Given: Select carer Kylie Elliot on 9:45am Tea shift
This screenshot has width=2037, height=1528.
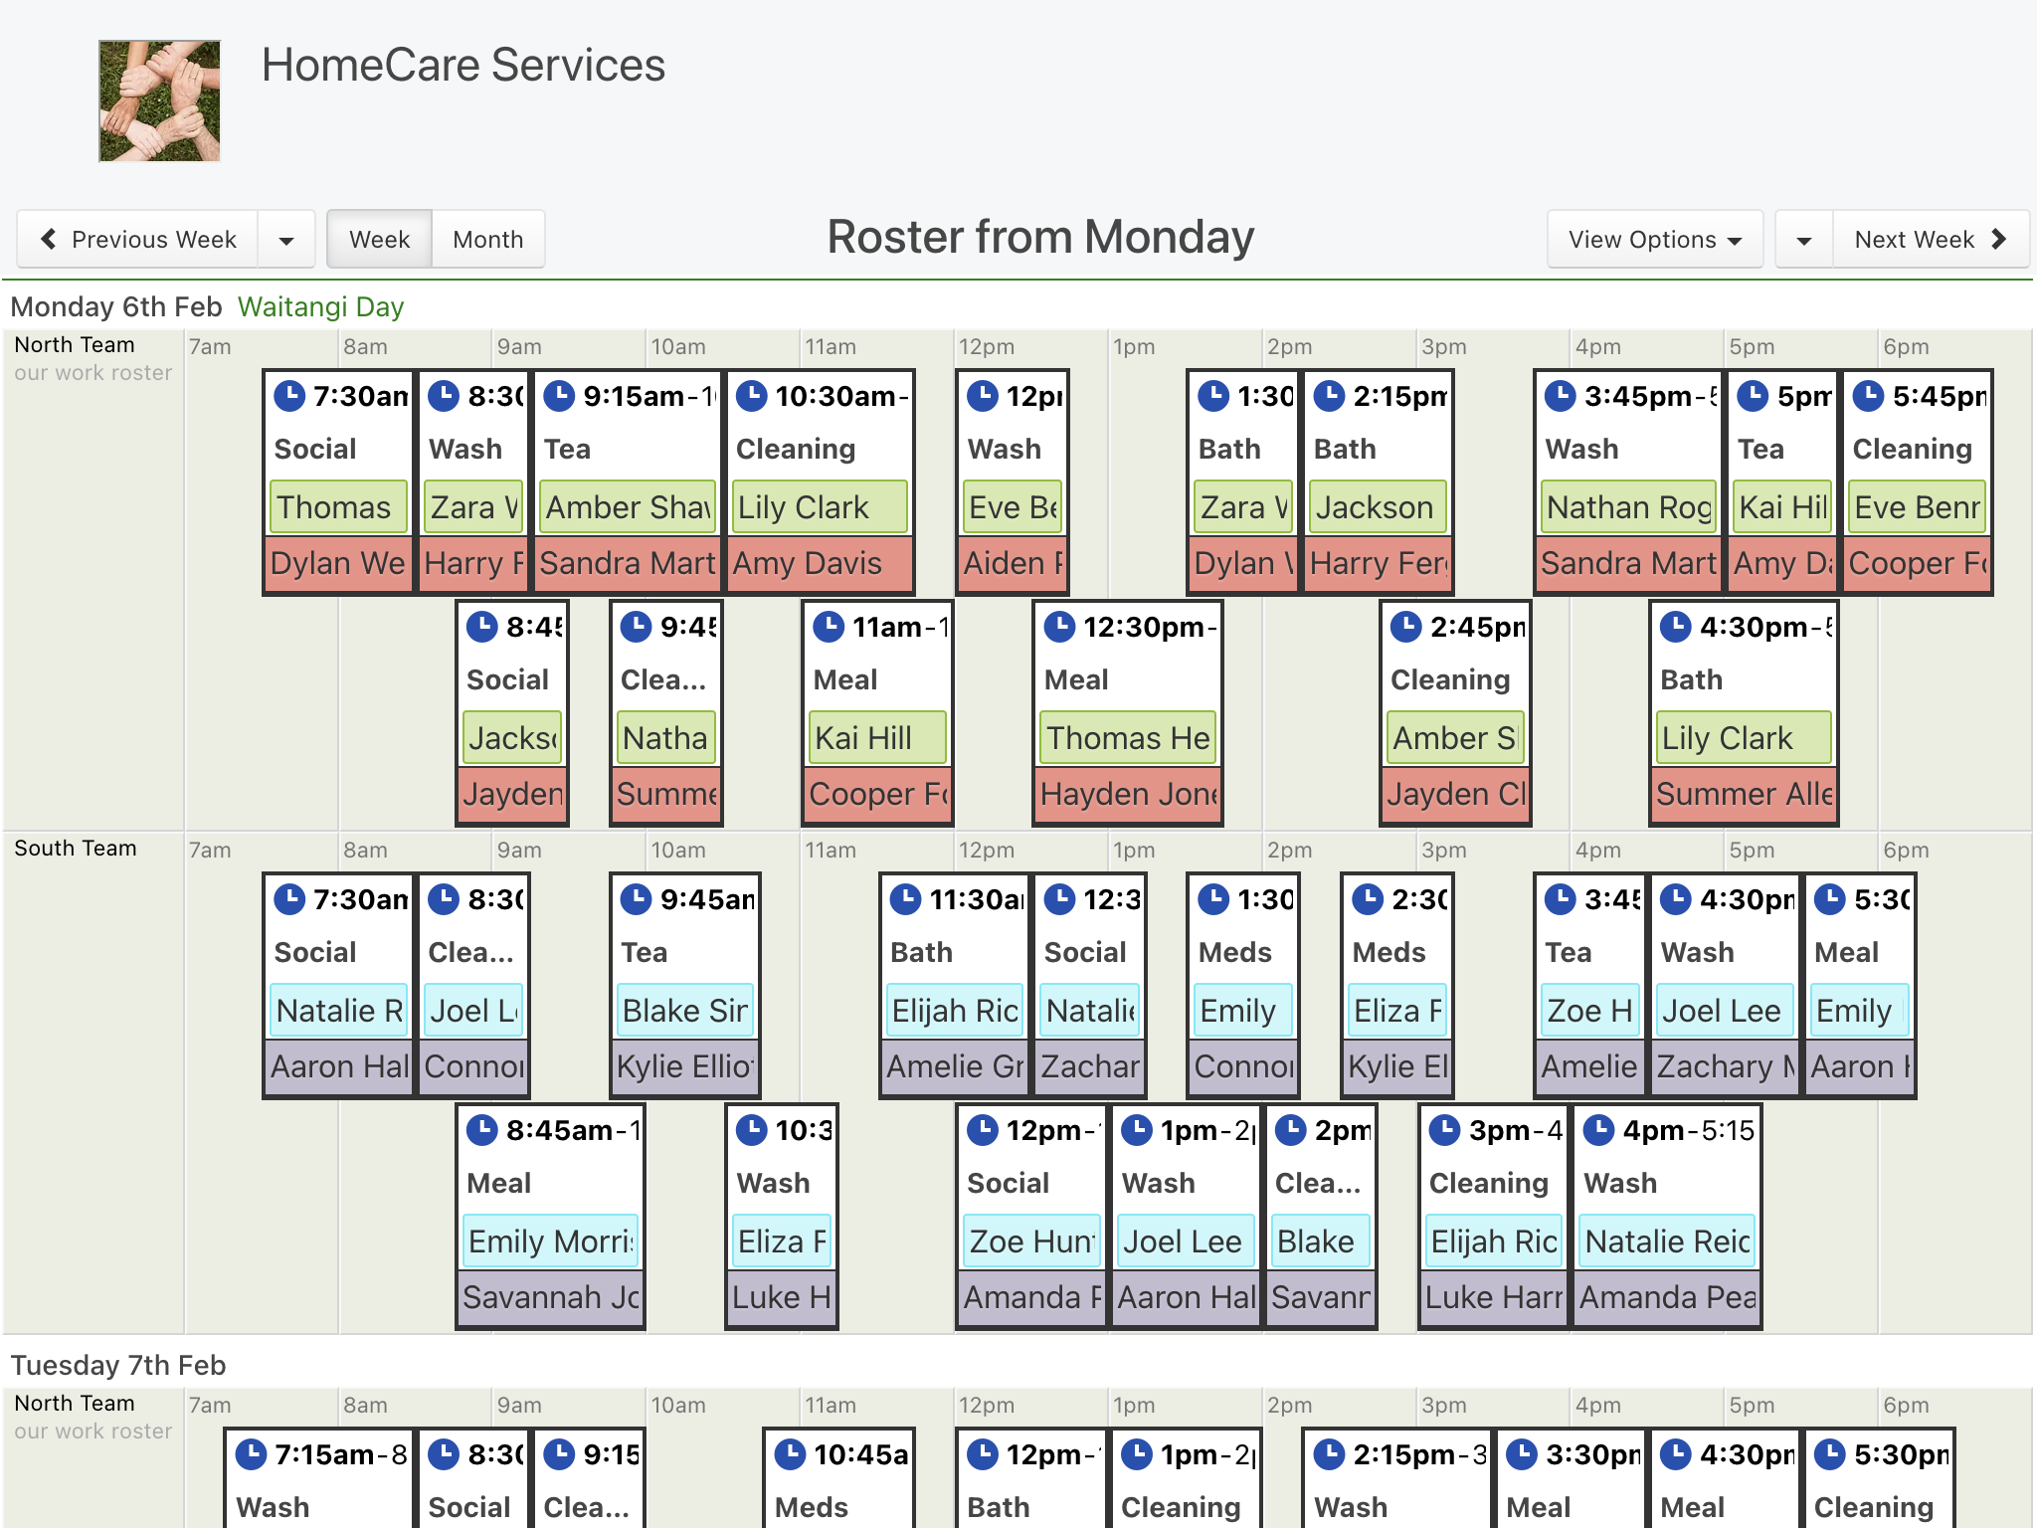Looking at the screenshot, I should coord(685,1066).
